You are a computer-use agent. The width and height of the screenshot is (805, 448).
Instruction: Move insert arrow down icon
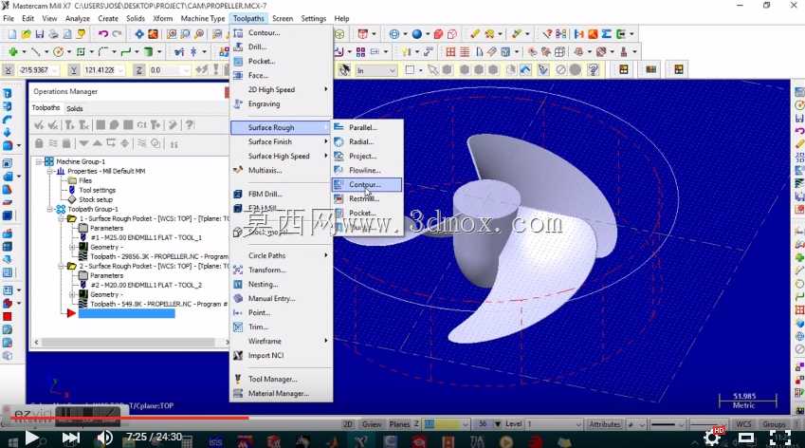pos(83,143)
